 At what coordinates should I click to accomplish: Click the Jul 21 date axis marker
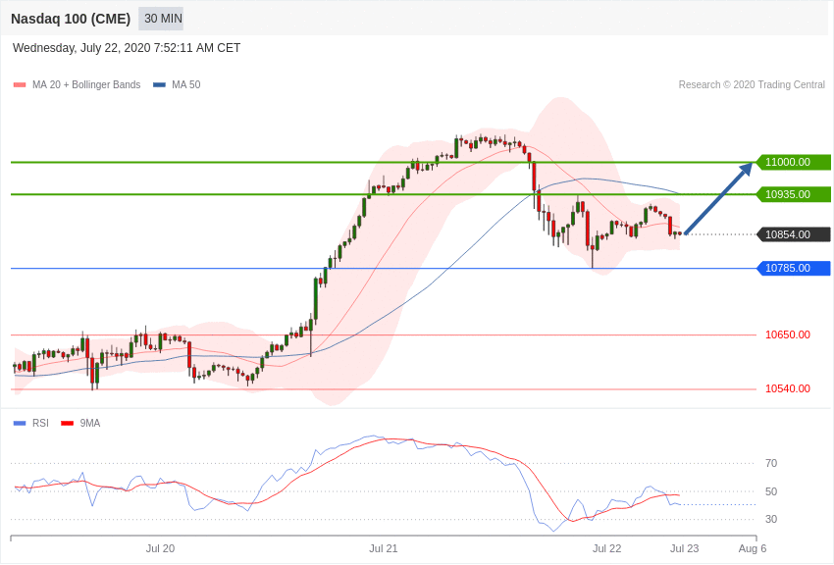[384, 548]
